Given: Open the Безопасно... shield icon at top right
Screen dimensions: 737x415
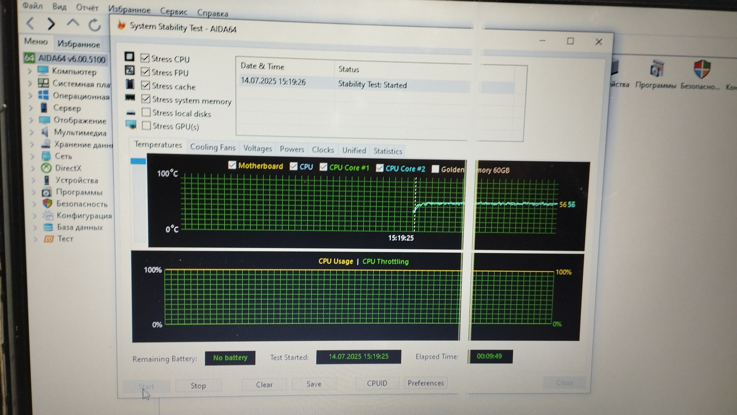Looking at the screenshot, I should [x=702, y=70].
